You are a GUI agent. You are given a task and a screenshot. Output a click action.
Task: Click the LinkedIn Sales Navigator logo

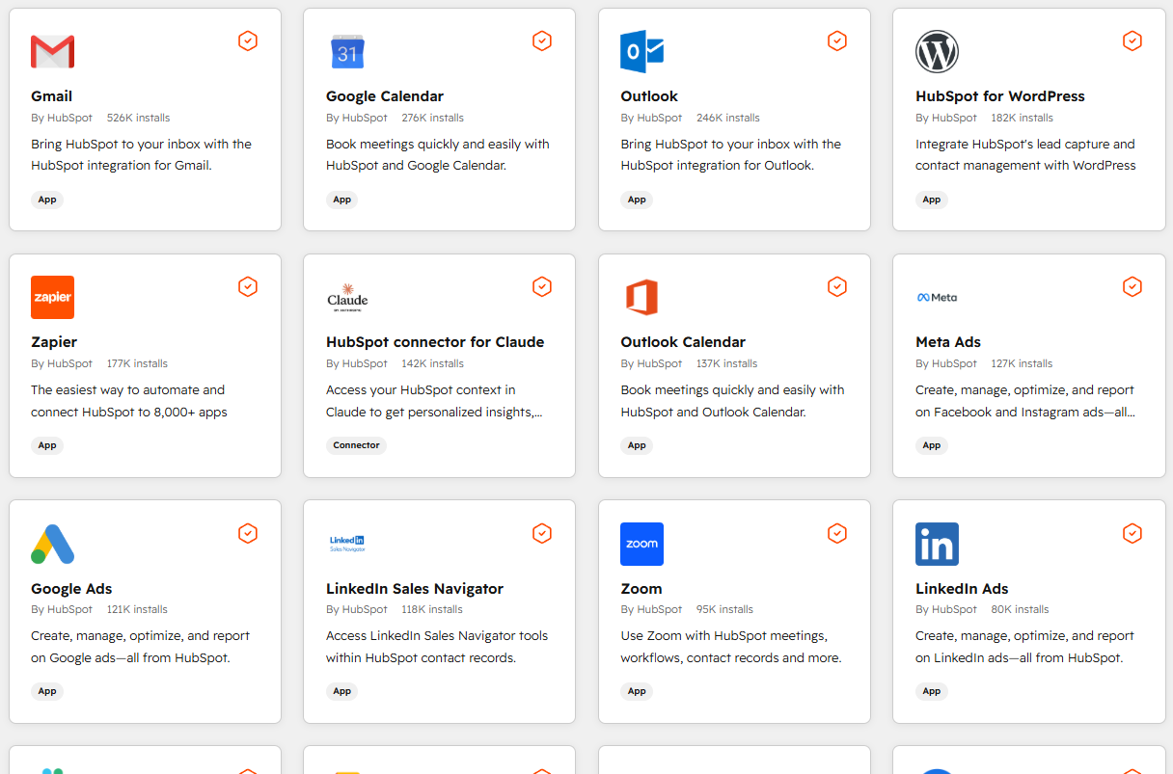347,544
